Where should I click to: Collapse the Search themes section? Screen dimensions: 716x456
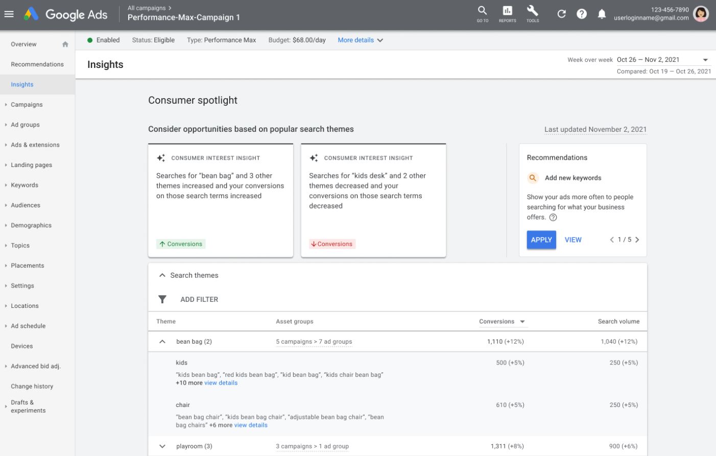point(162,275)
